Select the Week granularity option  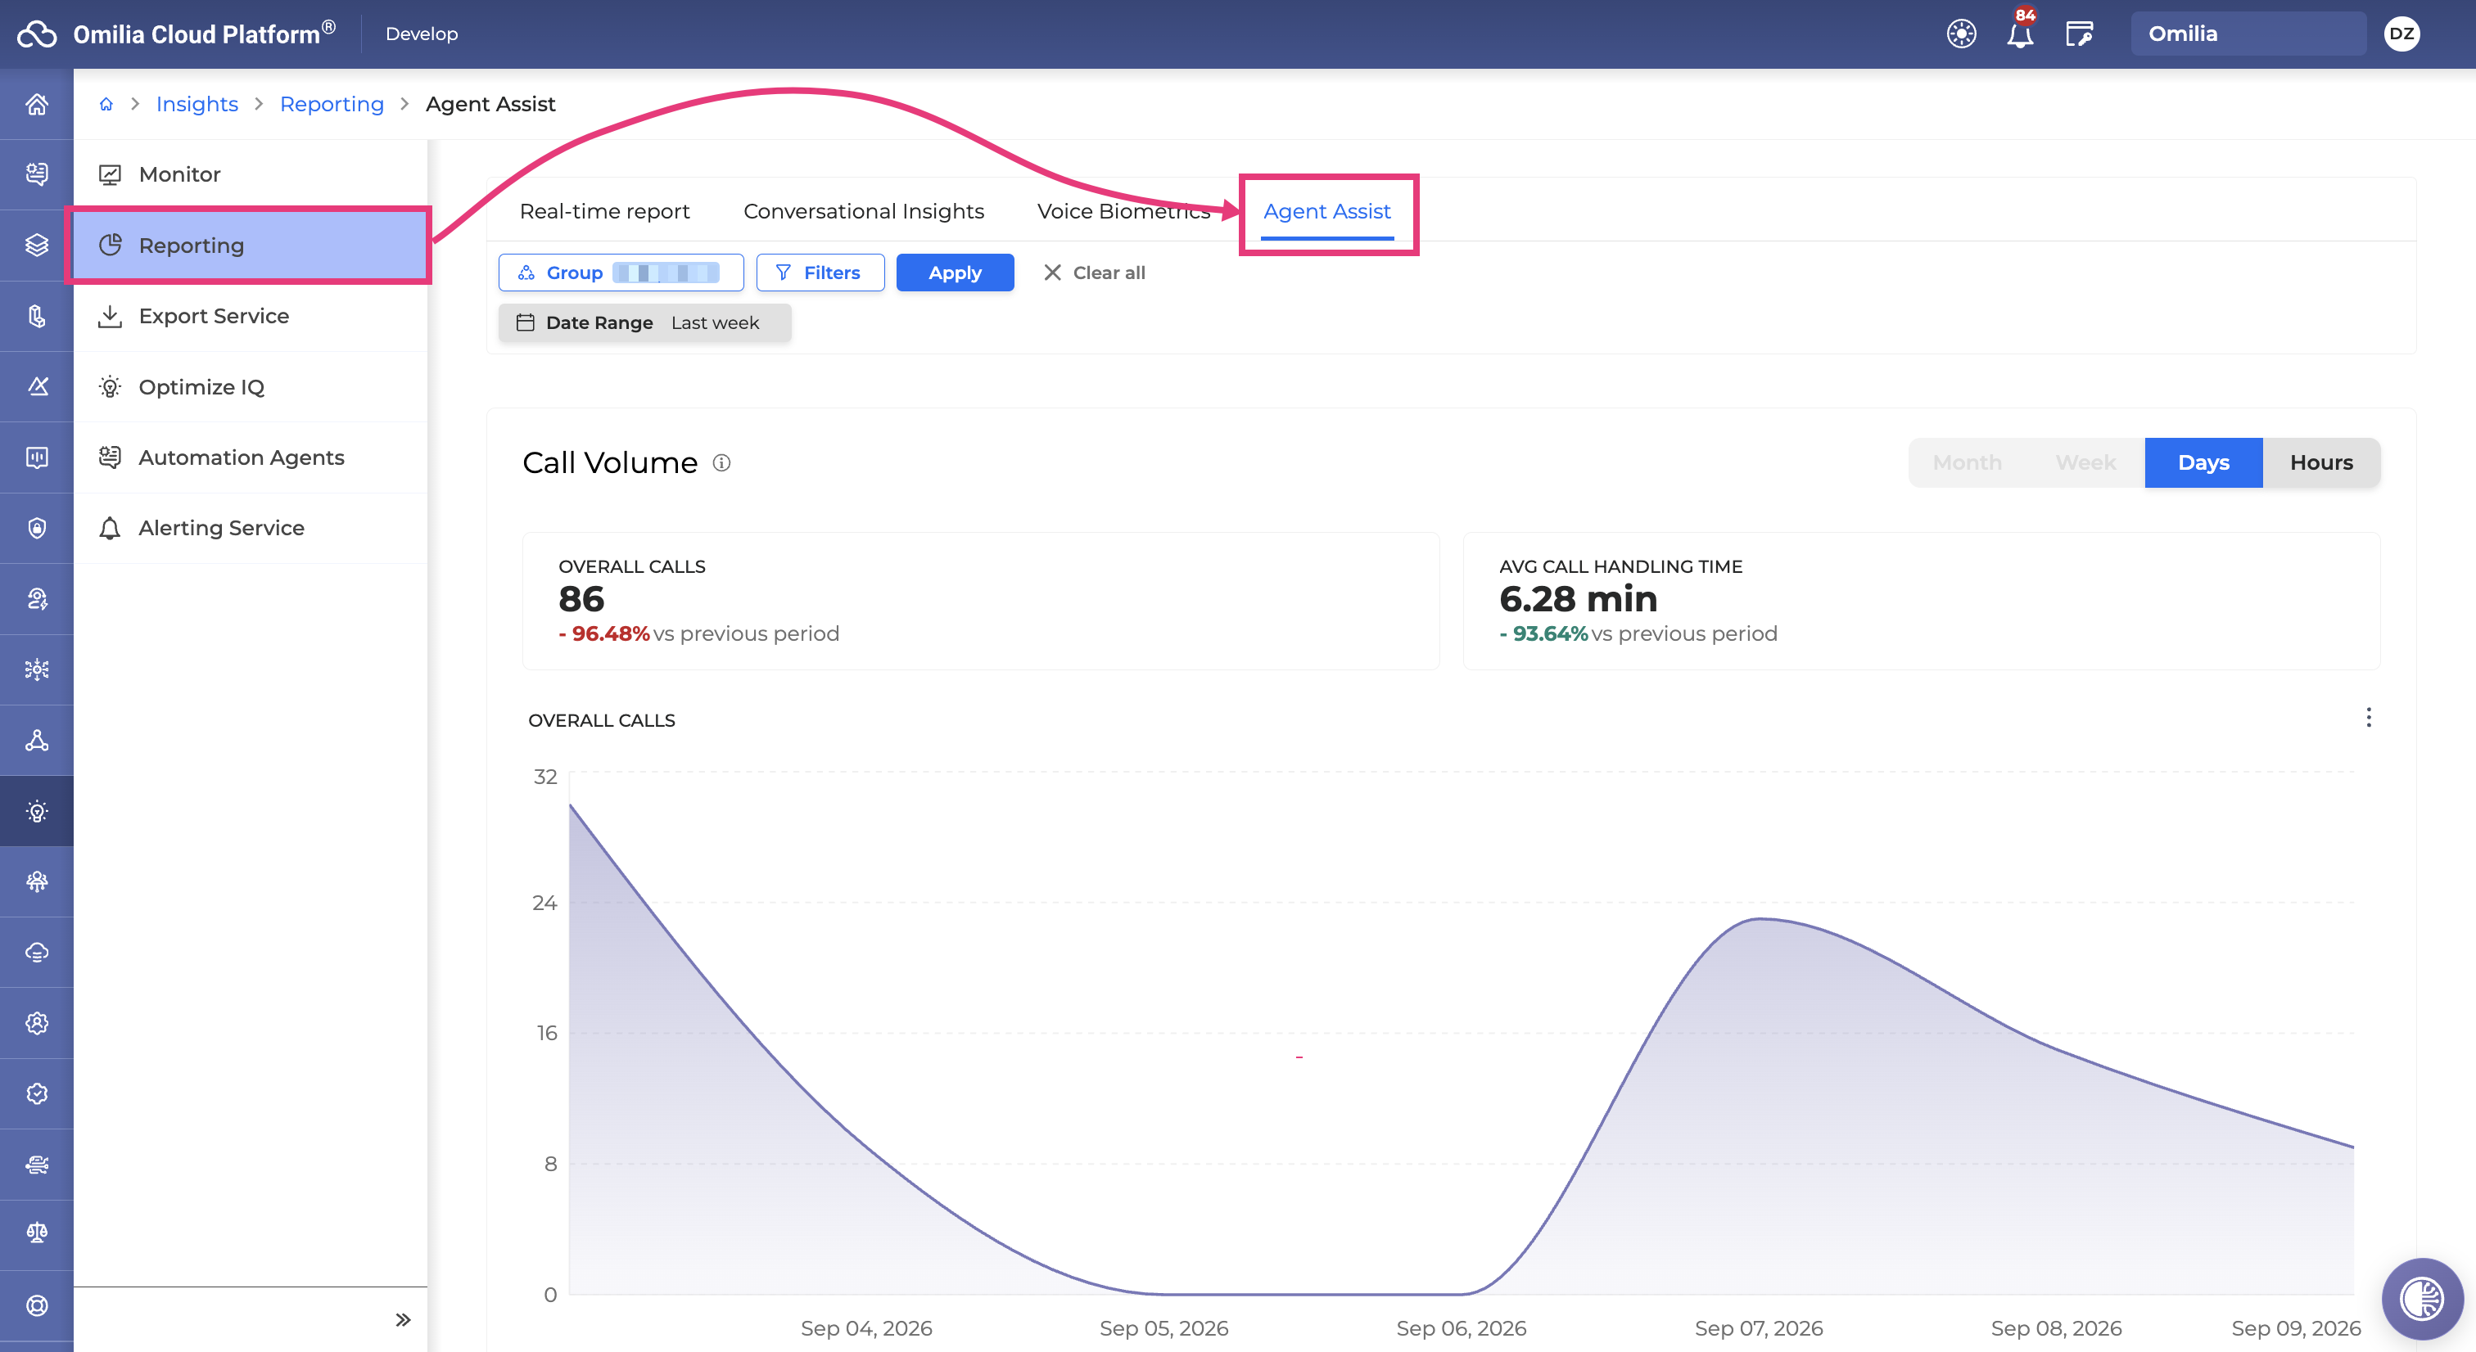coord(2085,462)
